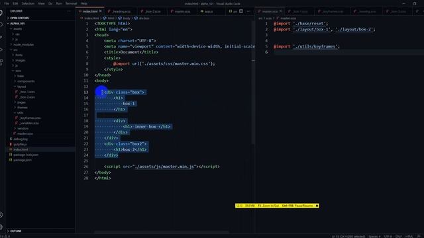Open _variables.scss in the Explorer tree
The height and width of the screenshot is (238, 424).
pyautogui.click(x=29, y=123)
